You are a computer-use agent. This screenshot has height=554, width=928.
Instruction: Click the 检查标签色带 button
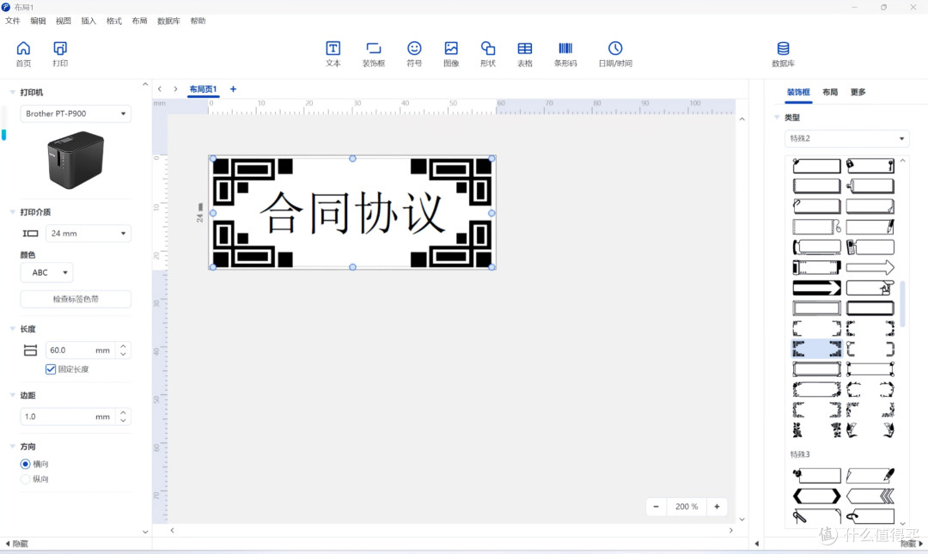pos(76,299)
